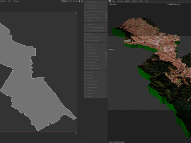The height and width of the screenshot is (143, 191).
Task: Click the Pack UV tool
Action: pos(95,34)
